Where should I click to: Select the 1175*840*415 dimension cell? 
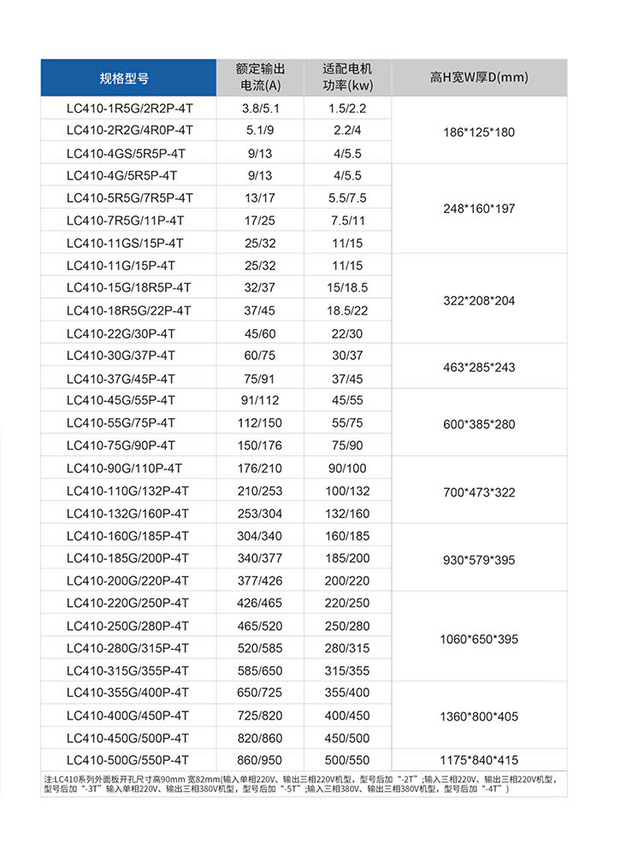479,759
